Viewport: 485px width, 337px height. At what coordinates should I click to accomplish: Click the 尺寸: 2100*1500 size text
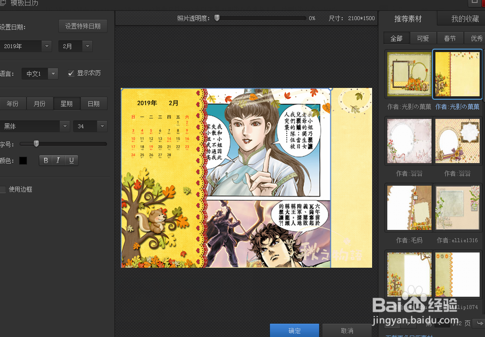(x=351, y=18)
